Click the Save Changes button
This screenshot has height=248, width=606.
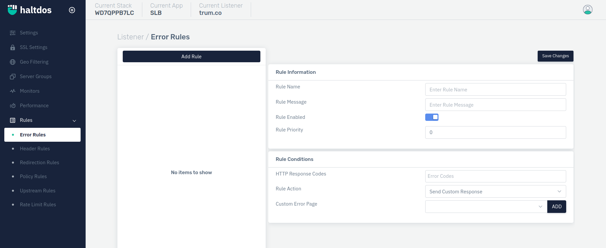coord(555,56)
